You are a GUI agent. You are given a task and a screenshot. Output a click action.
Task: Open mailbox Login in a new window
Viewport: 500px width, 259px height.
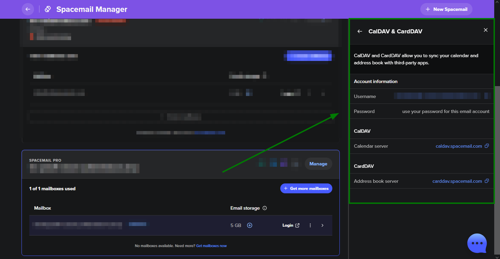coord(291,225)
